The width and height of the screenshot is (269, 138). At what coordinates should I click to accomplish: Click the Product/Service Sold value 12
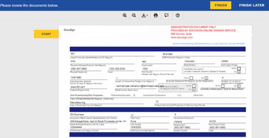coord(157,102)
